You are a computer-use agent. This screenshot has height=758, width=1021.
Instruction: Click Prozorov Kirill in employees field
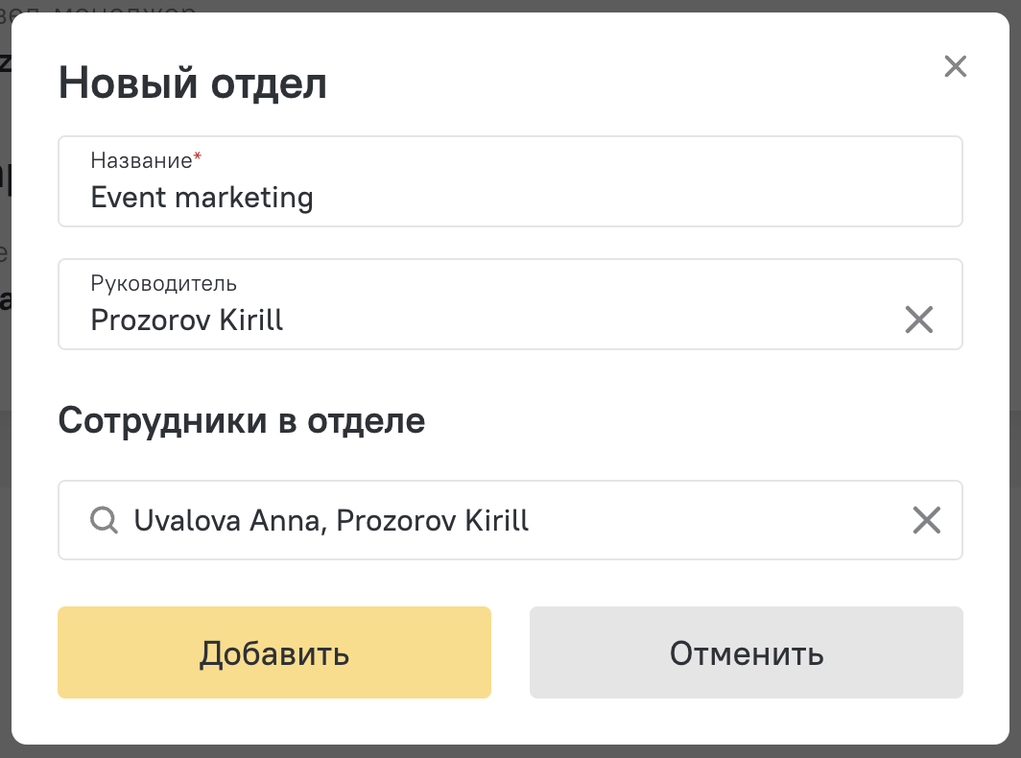[x=433, y=520]
